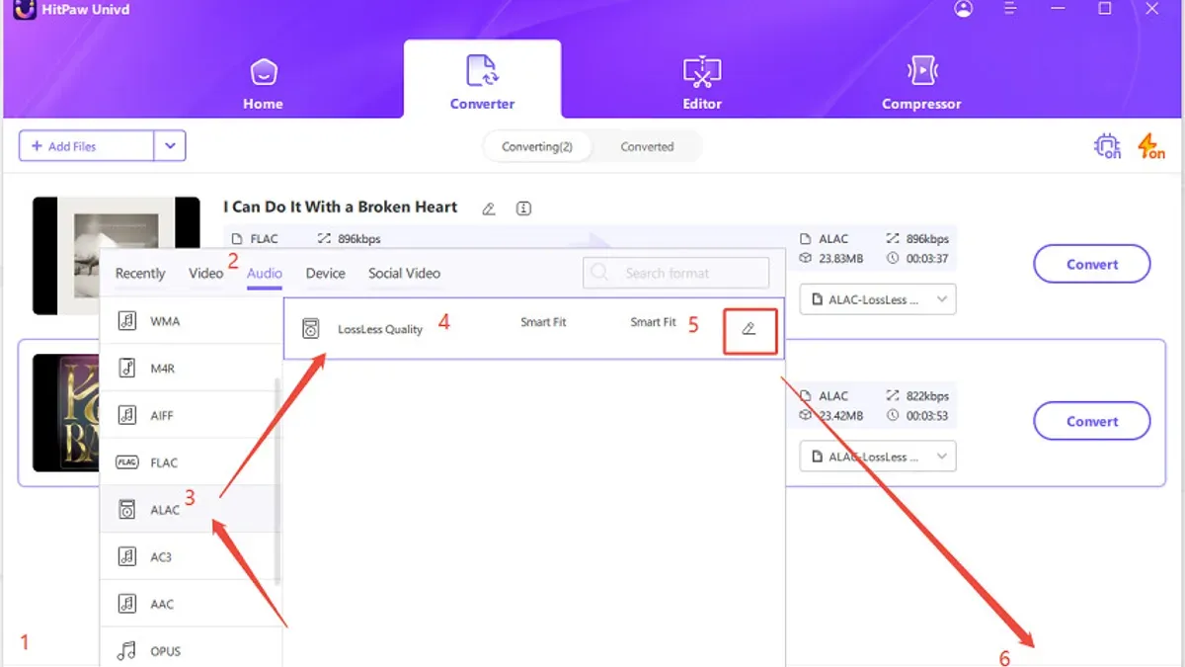This screenshot has height=667, width=1185.
Task: Select the FLAC format icon
Action: 126,462
